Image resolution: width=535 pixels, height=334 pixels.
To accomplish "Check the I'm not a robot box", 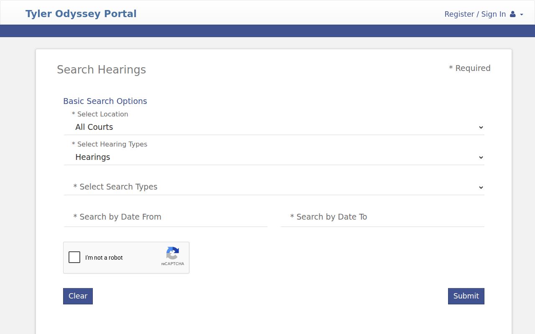I will tap(74, 257).
